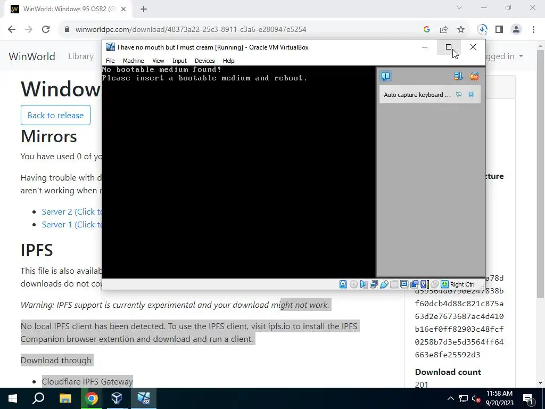Screen dimensions: 545x409
Task: Dismiss the Auto capture keyboard notification
Action: [x=471, y=94]
